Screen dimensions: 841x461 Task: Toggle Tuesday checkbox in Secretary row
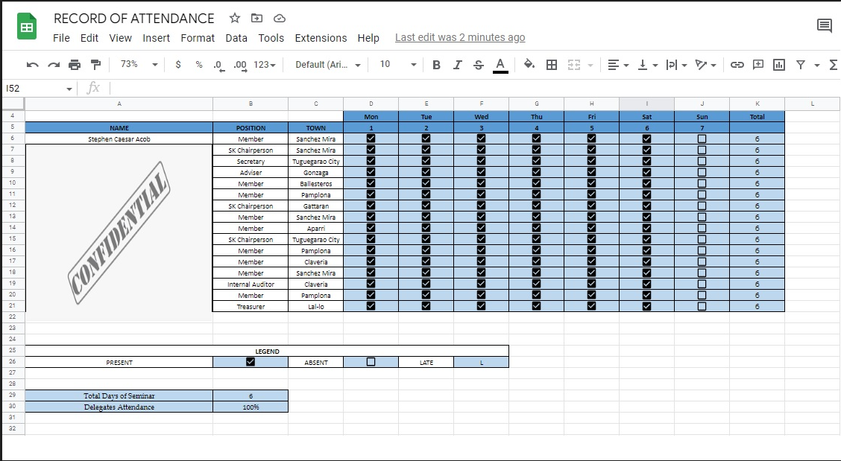pyautogui.click(x=426, y=161)
